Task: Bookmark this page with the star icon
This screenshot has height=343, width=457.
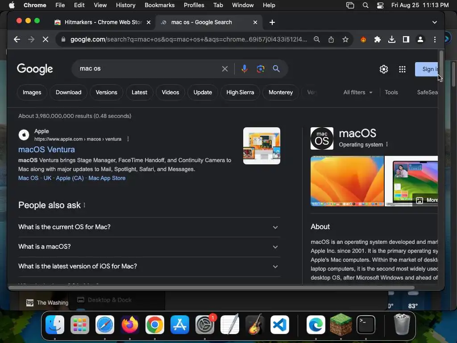Action: 345,39
